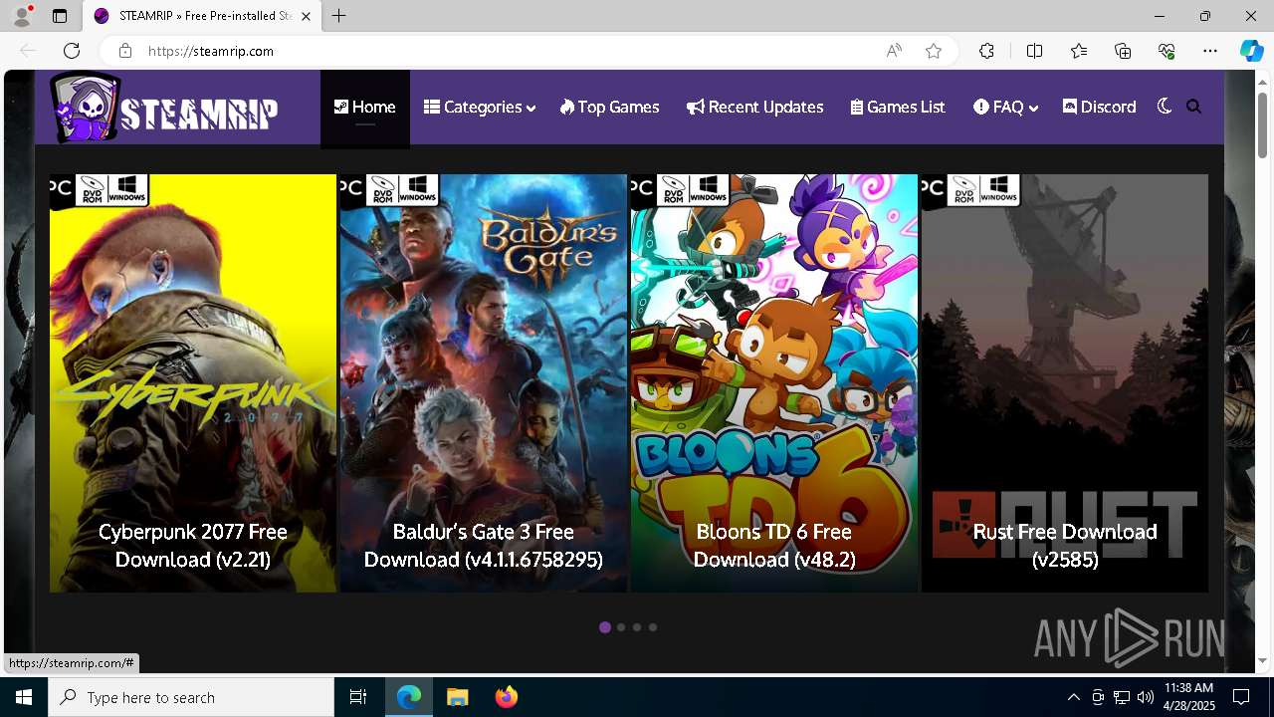The width and height of the screenshot is (1274, 717).
Task: Open Bloons TD 6 game thumbnail
Action: (774, 383)
